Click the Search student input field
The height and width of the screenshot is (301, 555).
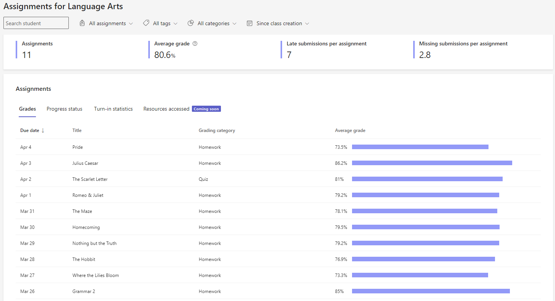tap(36, 23)
